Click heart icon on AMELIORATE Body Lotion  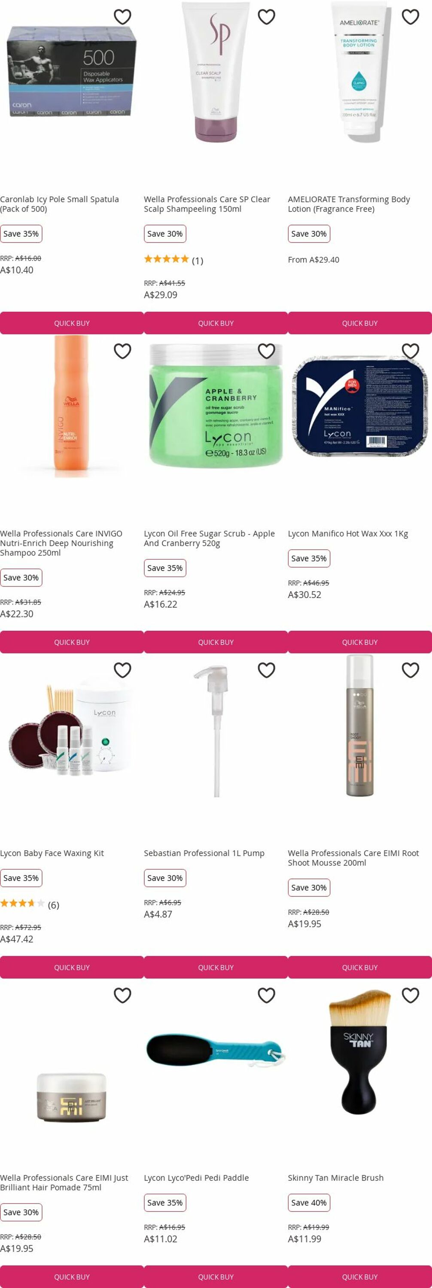coord(411,17)
